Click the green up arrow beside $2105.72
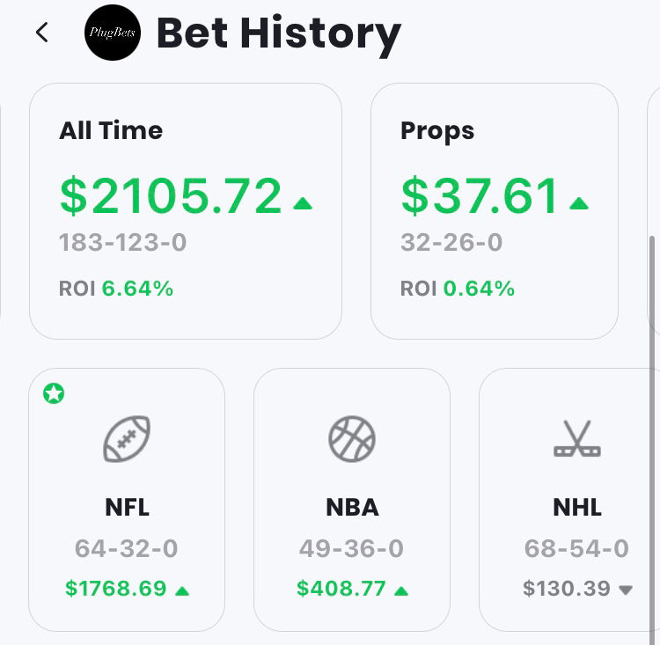The image size is (660, 645). [x=303, y=203]
